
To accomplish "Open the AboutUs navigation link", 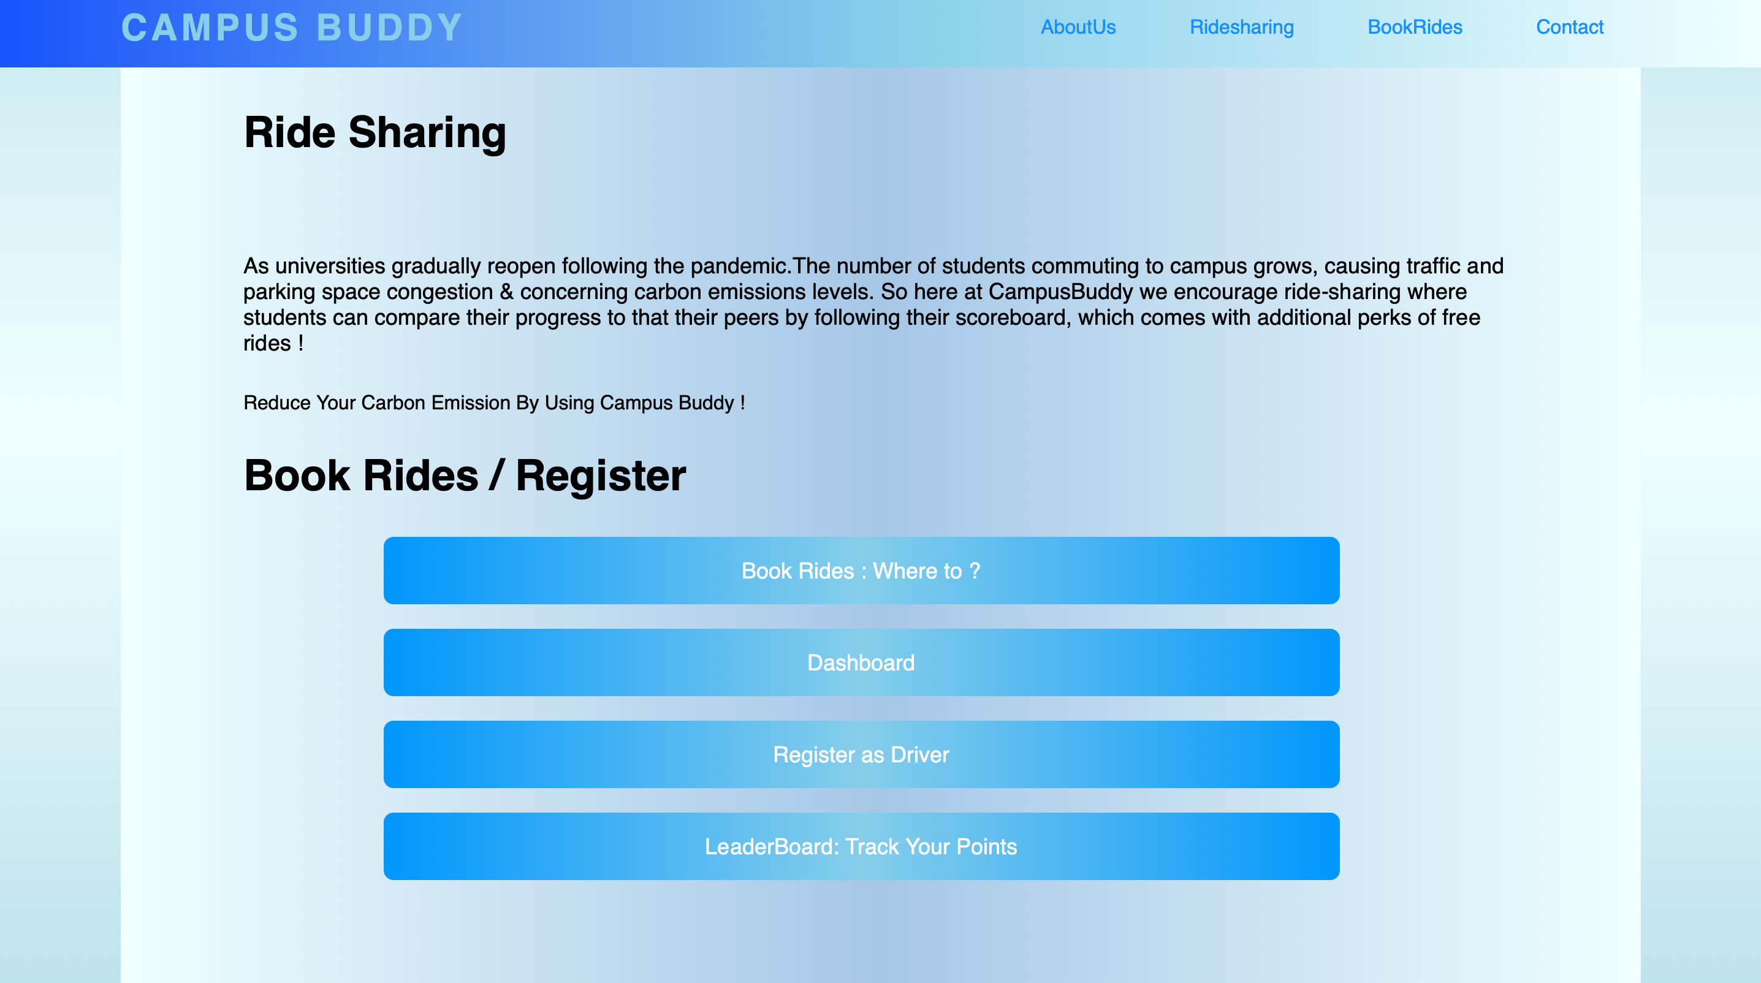I will click(x=1078, y=28).
